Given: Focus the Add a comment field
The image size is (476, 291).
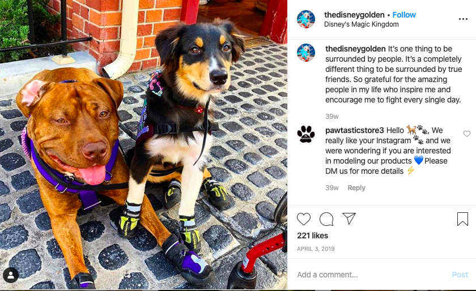Looking at the screenshot, I should coord(371,275).
